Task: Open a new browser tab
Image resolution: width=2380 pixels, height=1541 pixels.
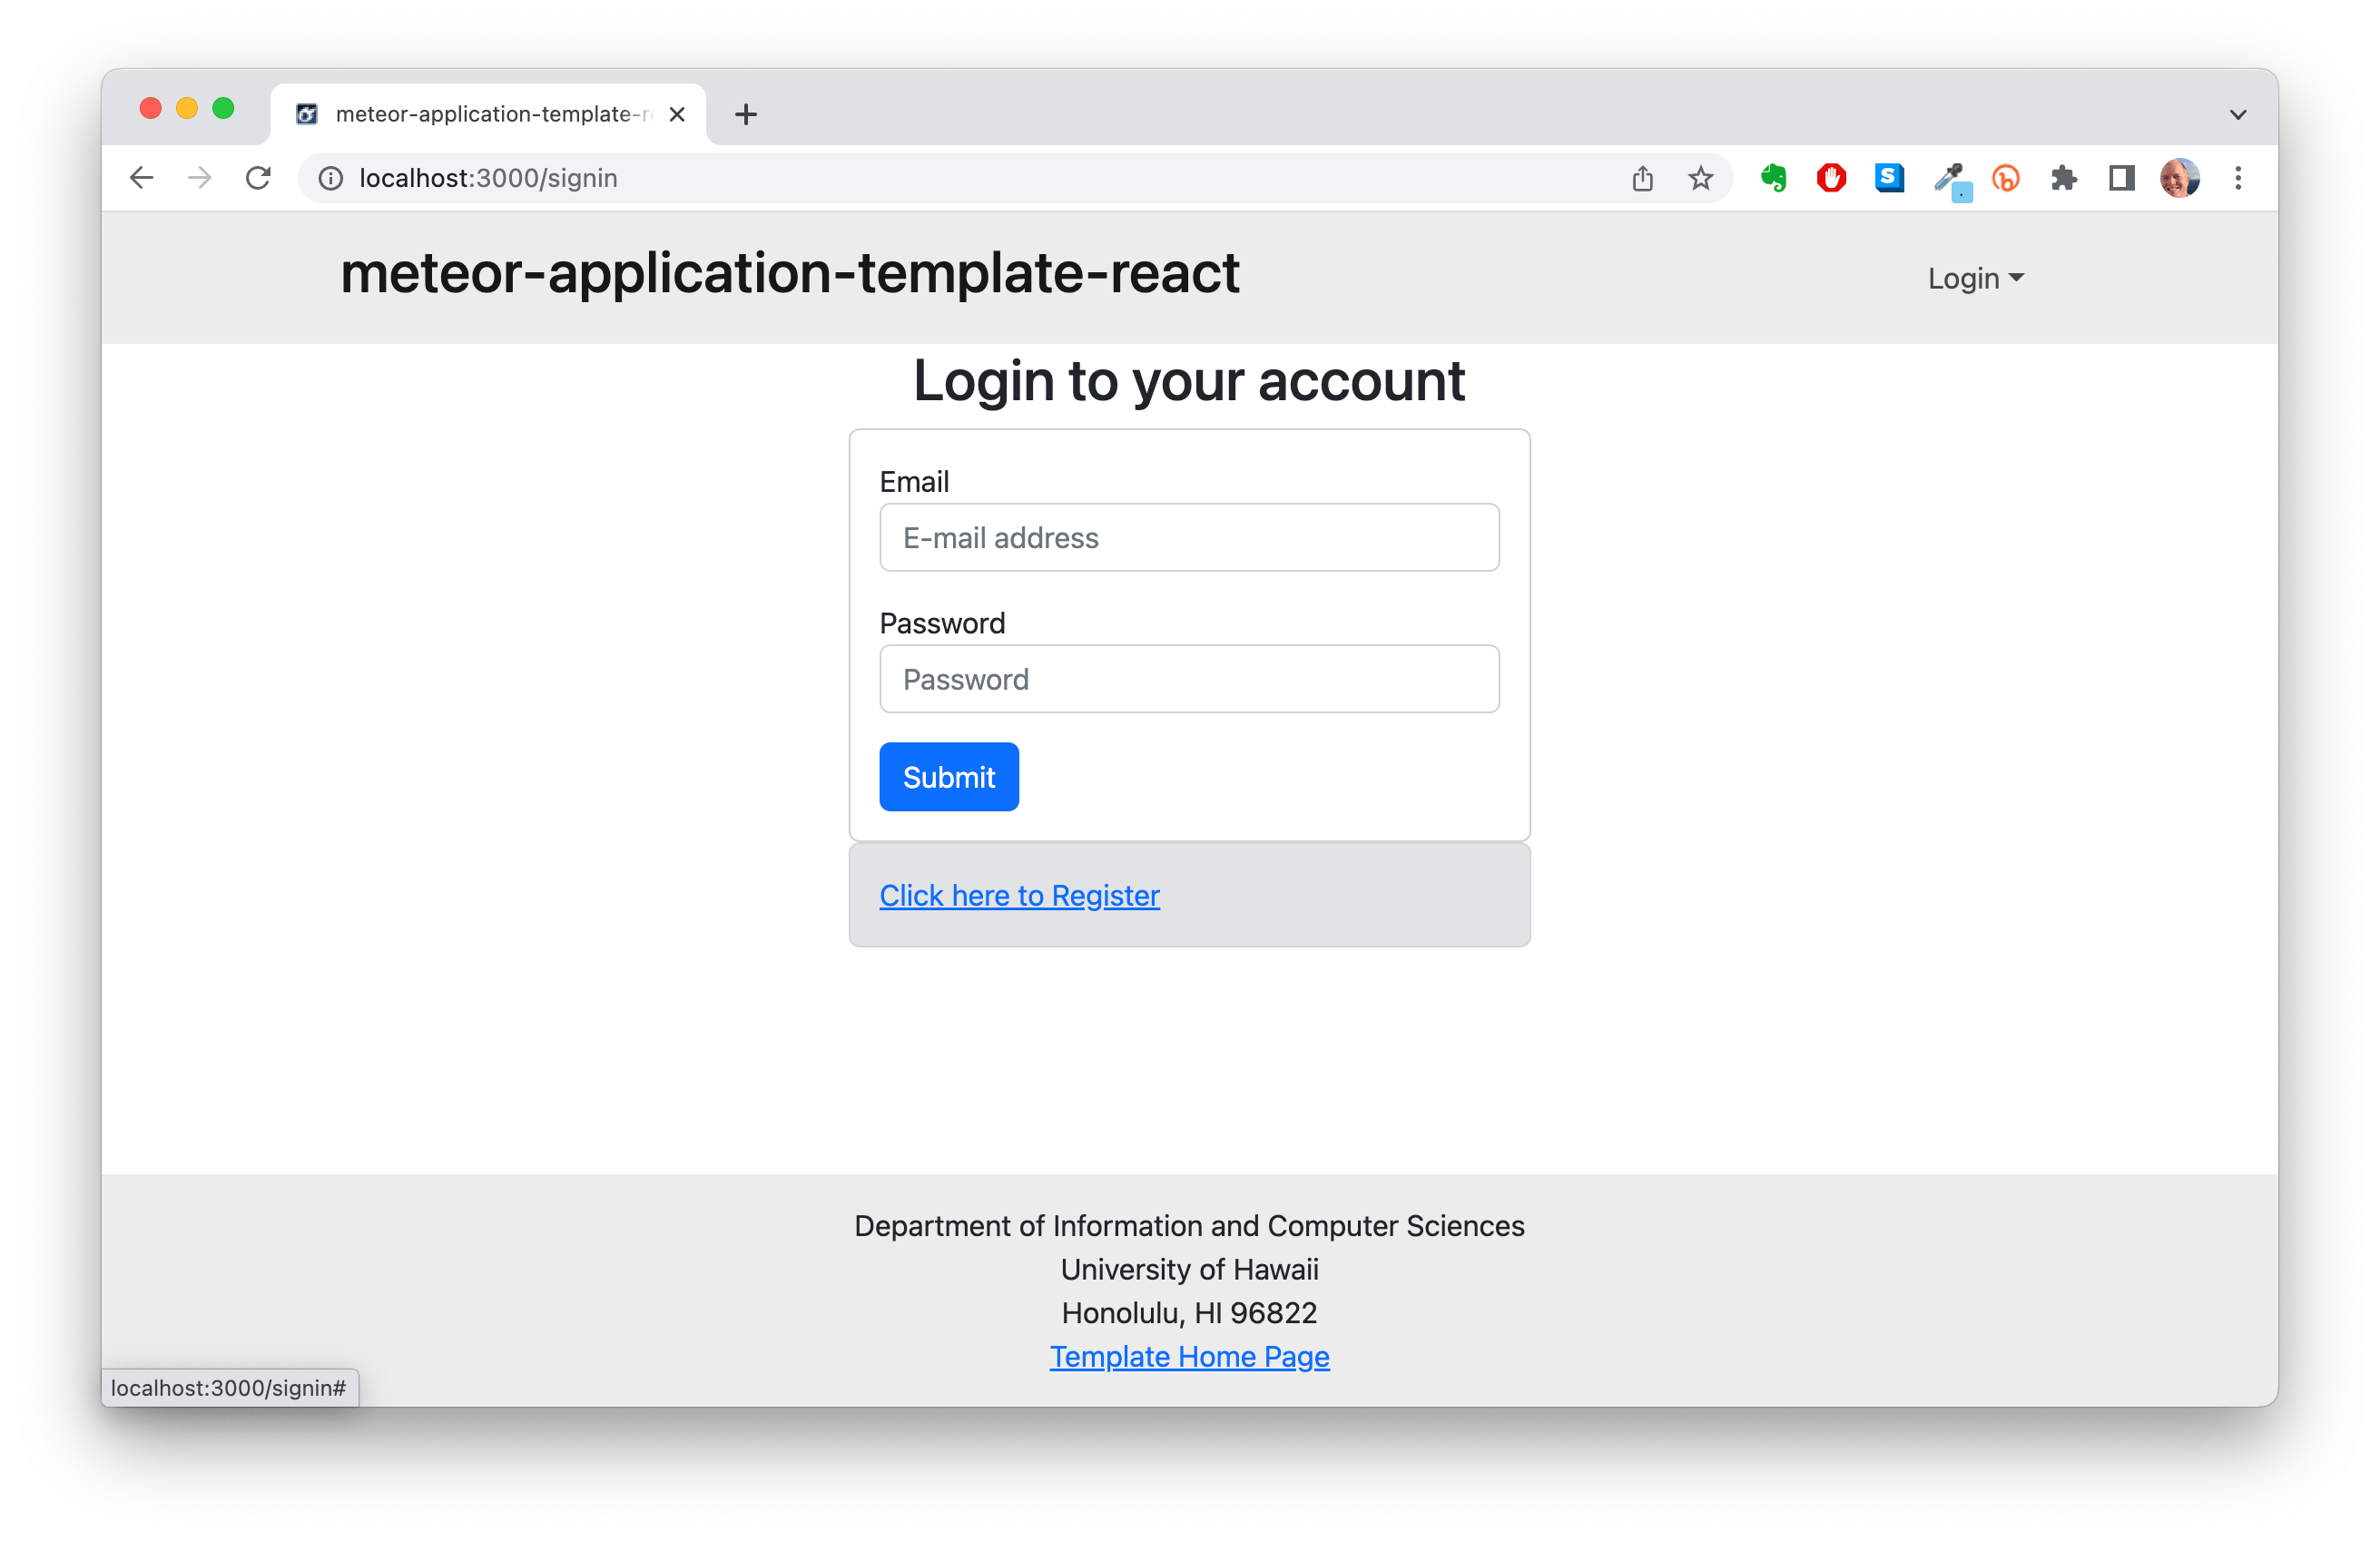Action: tap(745, 113)
